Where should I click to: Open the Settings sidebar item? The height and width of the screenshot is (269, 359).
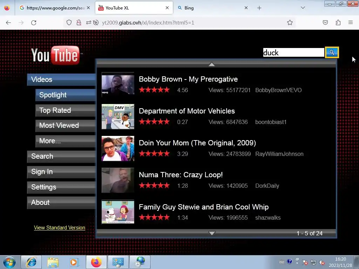(61, 187)
